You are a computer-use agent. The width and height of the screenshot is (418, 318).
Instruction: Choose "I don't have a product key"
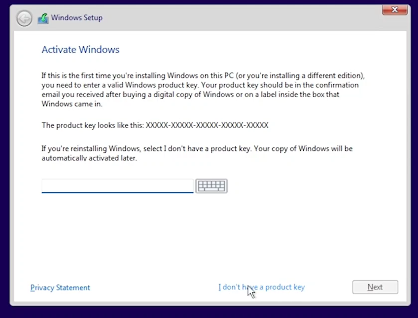coord(261,287)
